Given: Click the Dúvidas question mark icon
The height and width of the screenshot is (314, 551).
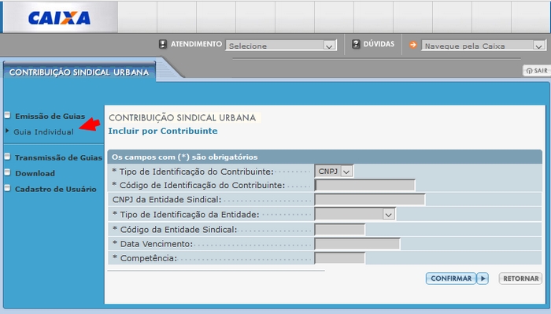Looking at the screenshot, I should pos(356,44).
